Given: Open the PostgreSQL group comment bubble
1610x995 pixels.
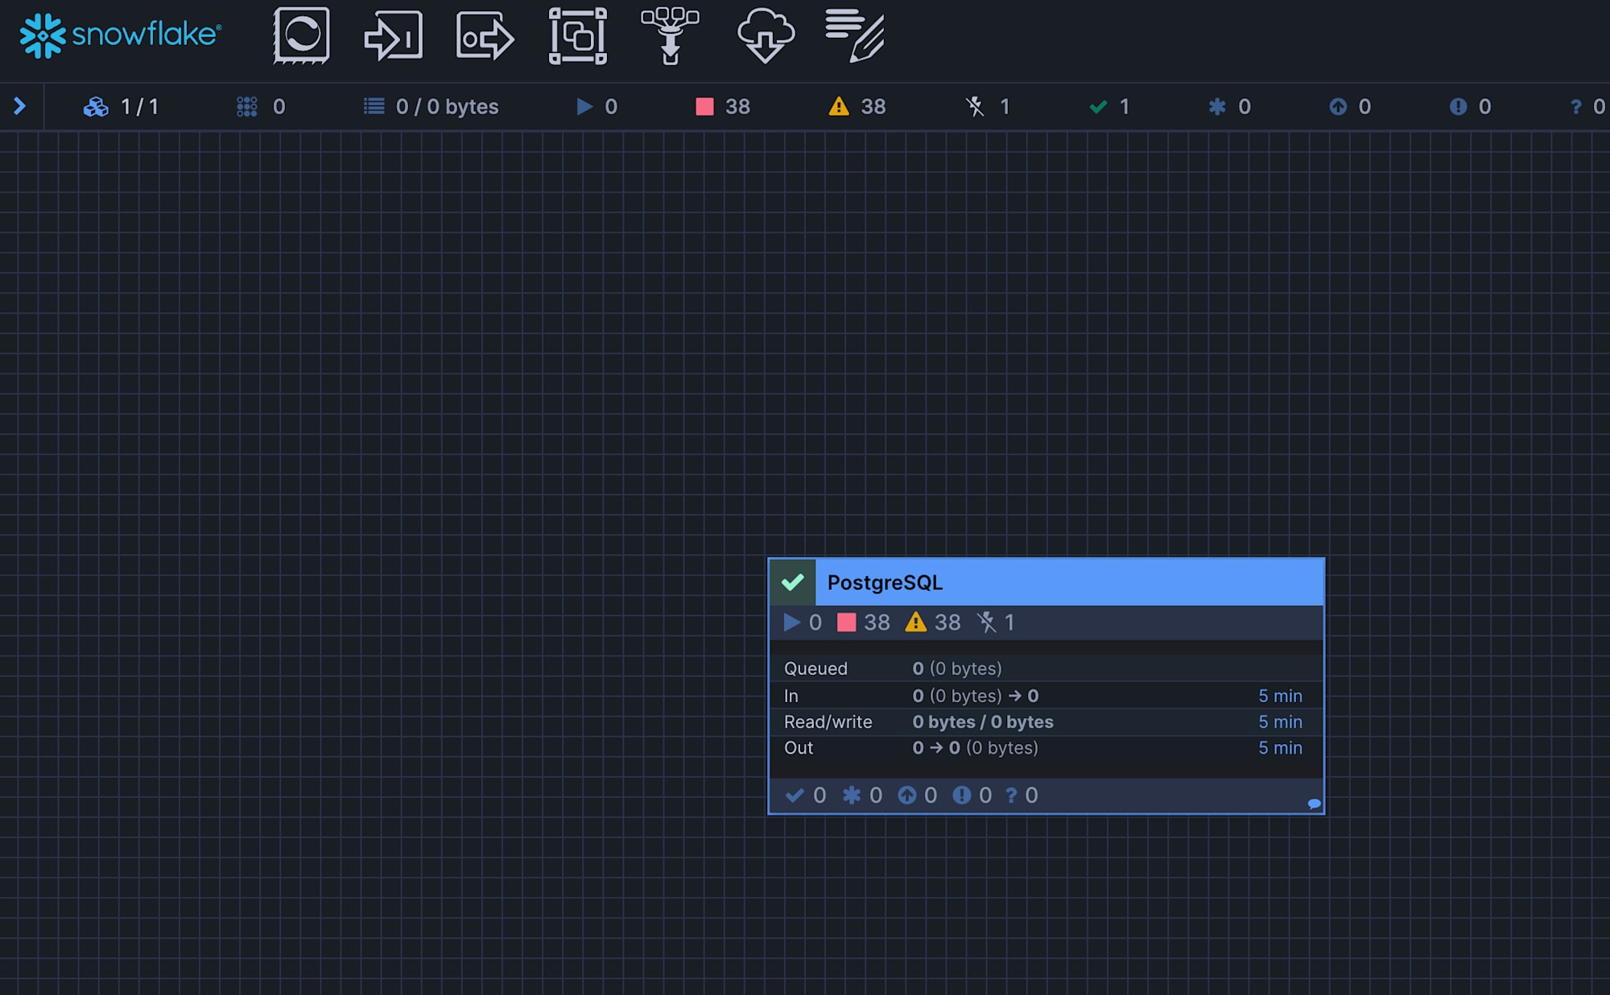Looking at the screenshot, I should 1314,804.
